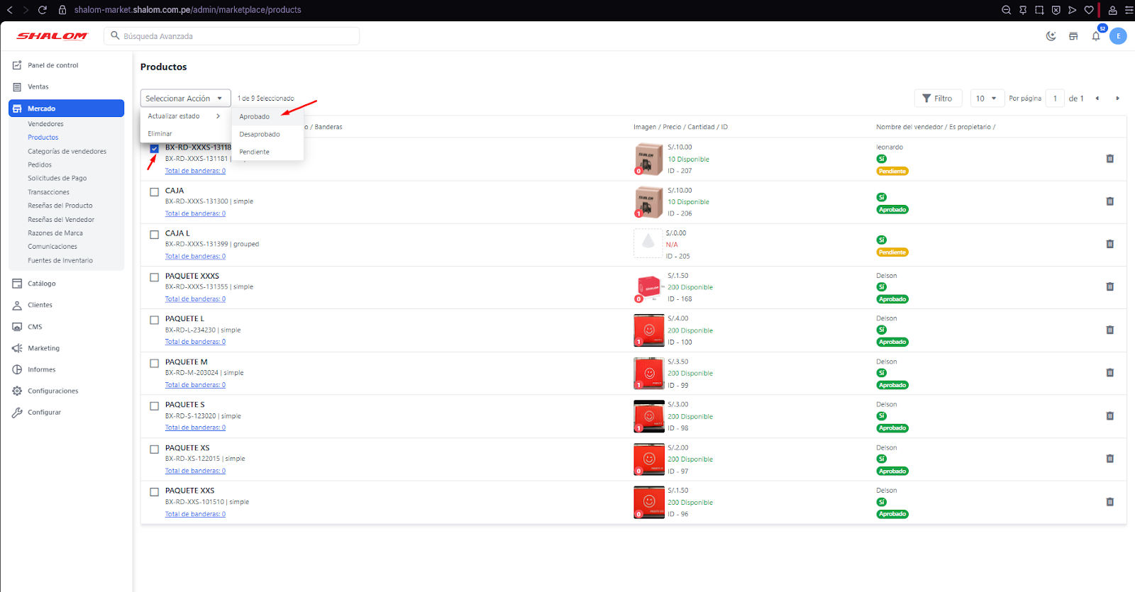This screenshot has width=1135, height=592.
Task: Click trash icon for PAQUETE L
Action: [1109, 330]
